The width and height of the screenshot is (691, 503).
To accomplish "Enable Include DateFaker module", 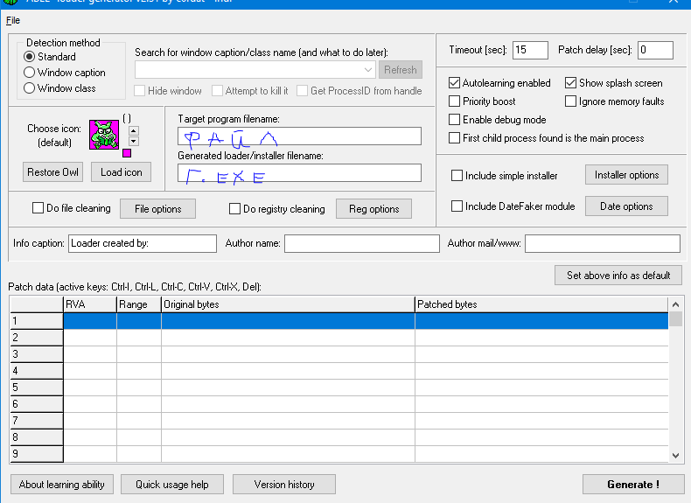I will click(457, 206).
